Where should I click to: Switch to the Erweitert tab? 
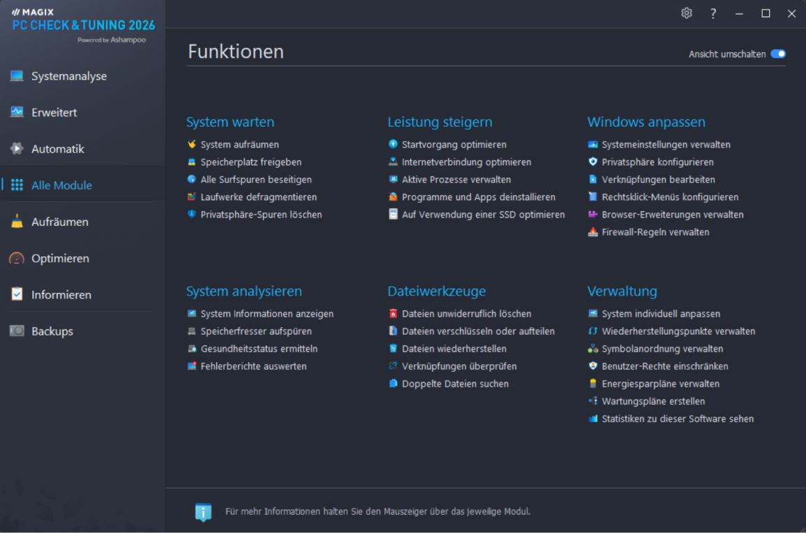(54, 112)
